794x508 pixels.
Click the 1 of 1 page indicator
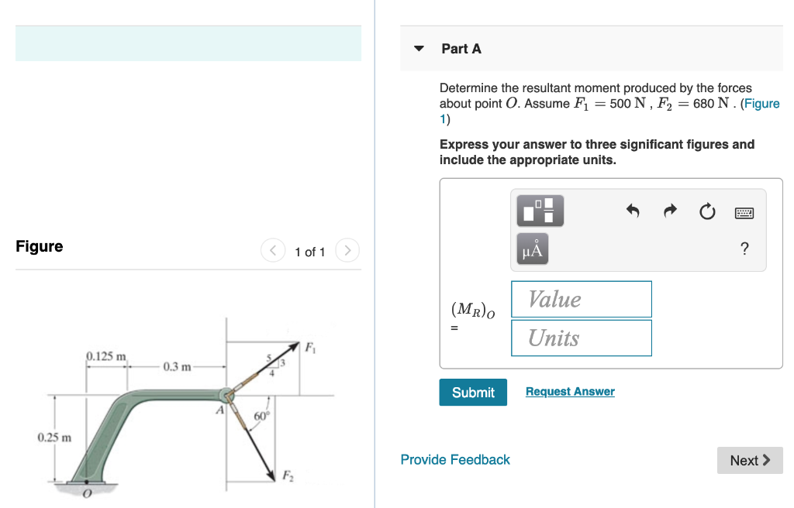(310, 251)
